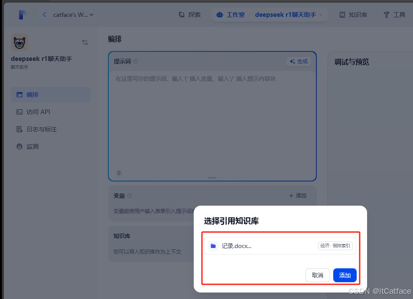
Task: Click the robot app avatar icon
Action: click(20, 42)
